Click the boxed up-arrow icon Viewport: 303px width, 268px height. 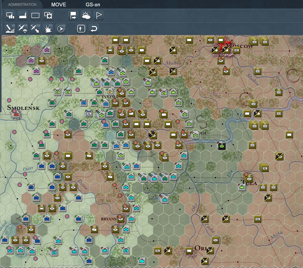pyautogui.click(x=81, y=29)
